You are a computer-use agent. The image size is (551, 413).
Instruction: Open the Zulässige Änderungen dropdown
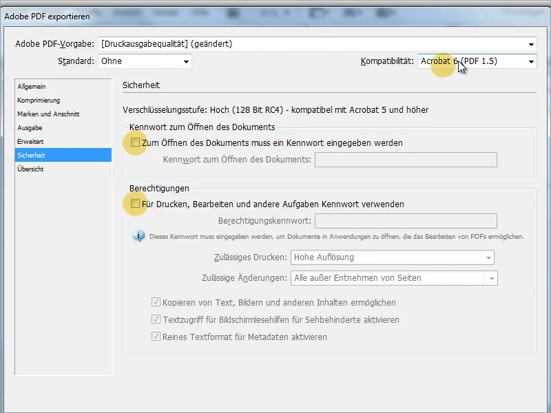click(394, 278)
